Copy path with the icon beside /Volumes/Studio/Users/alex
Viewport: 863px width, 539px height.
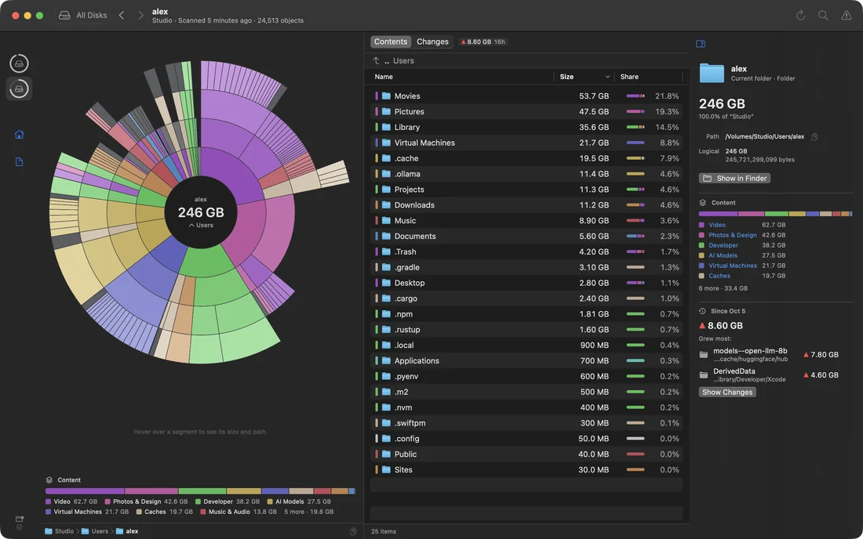click(x=814, y=137)
